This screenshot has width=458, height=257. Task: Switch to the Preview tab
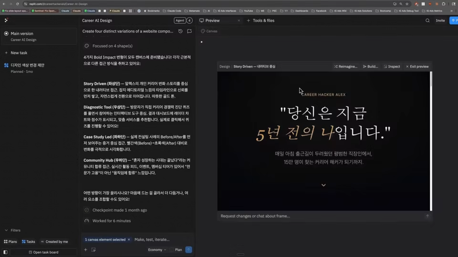pos(209,20)
